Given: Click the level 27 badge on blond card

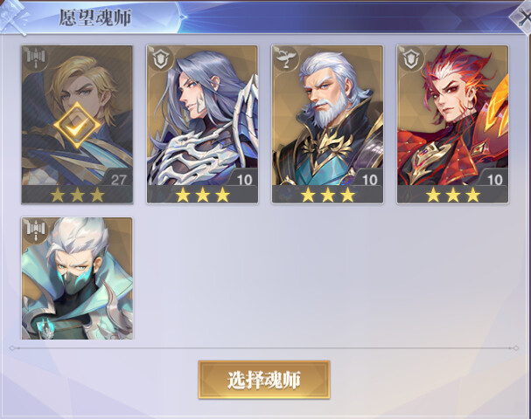Looking at the screenshot, I should pyautogui.click(x=118, y=180).
